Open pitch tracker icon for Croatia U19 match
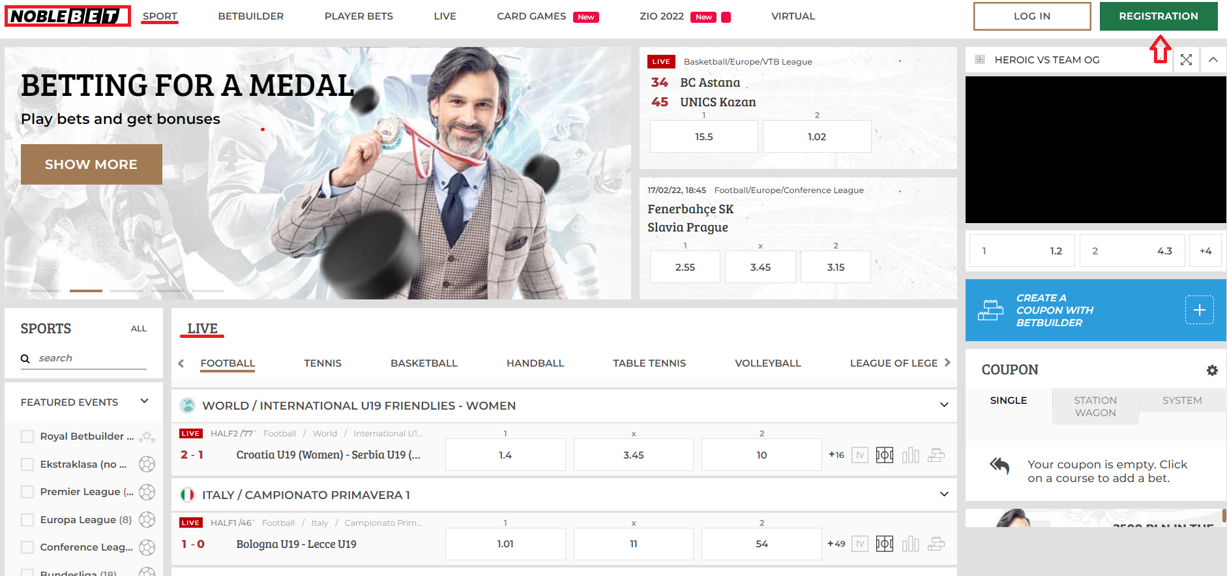Viewport: 1227px width, 576px height. (x=885, y=455)
